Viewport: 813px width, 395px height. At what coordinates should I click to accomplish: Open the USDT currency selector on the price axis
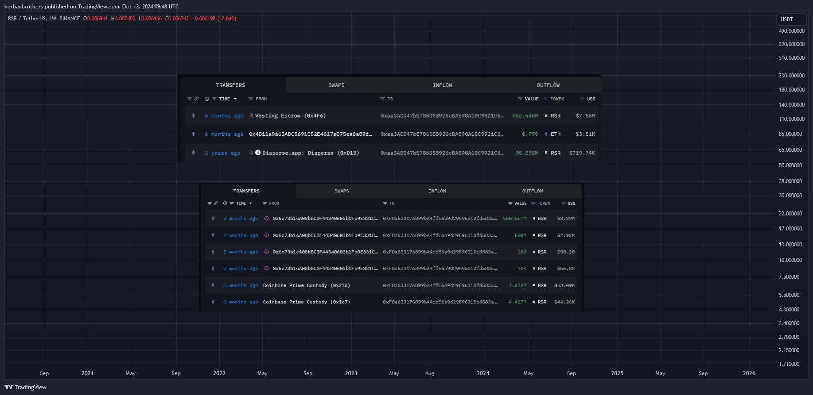click(x=792, y=19)
